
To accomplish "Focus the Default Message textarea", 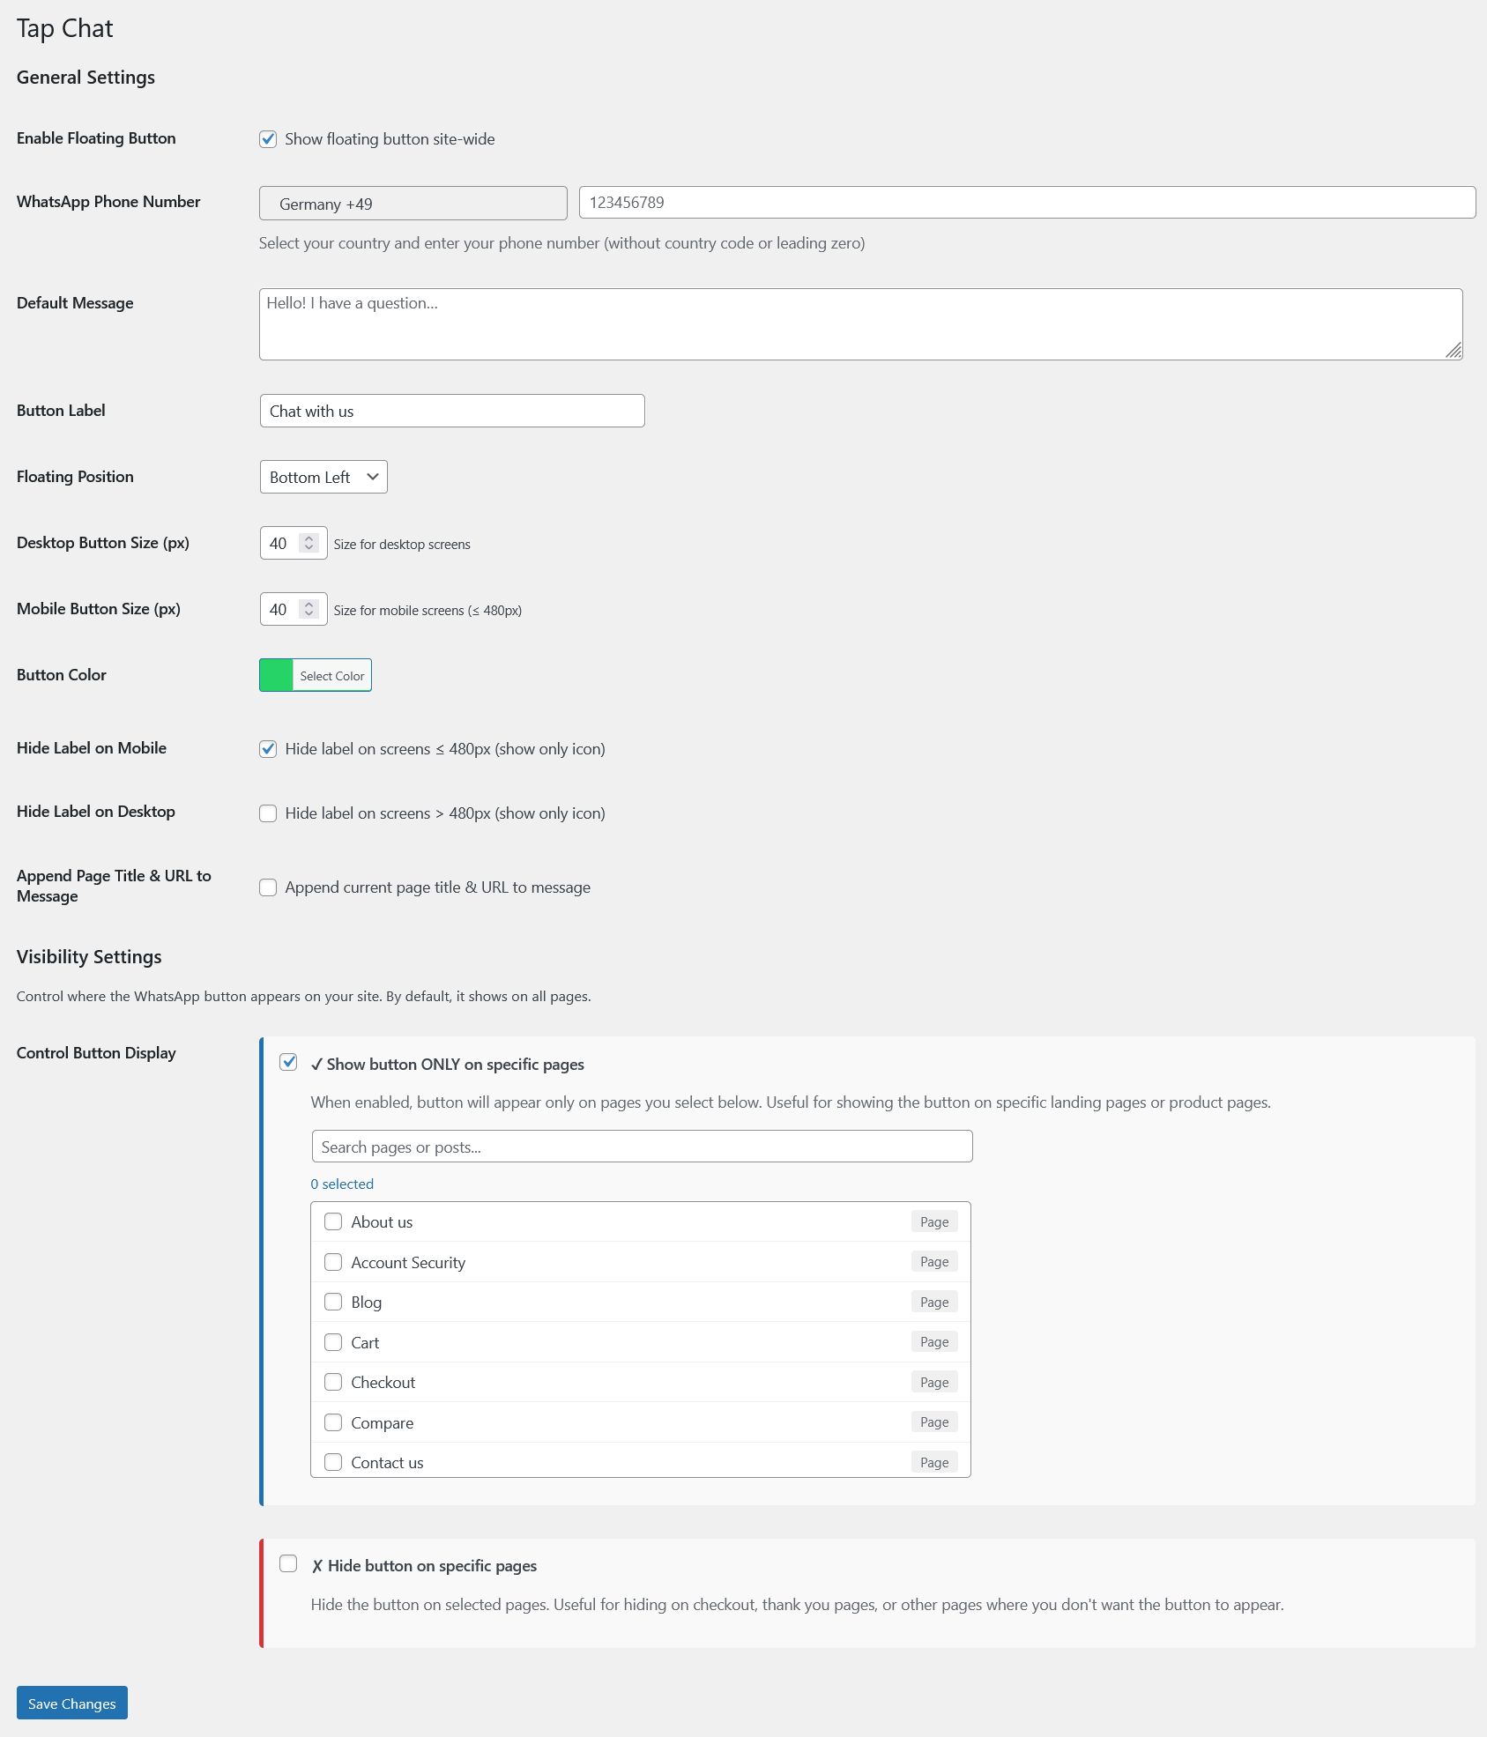I will [x=860, y=324].
